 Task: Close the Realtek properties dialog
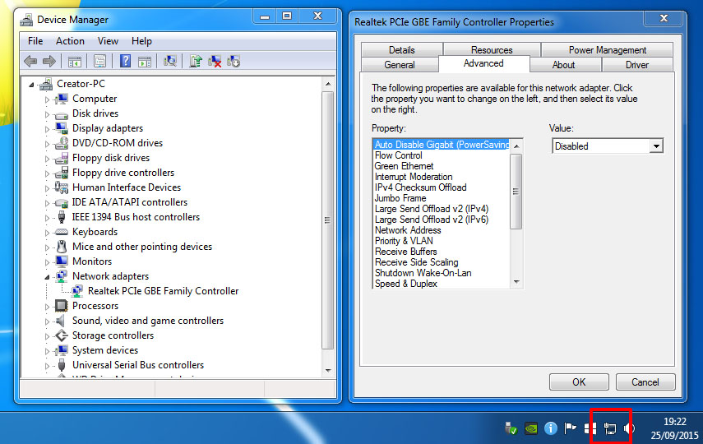tap(664, 18)
